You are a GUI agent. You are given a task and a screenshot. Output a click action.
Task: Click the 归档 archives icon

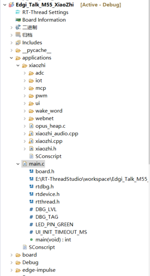[x=18, y=35]
